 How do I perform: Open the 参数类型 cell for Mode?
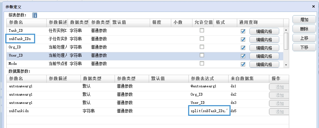[x=100, y=64]
